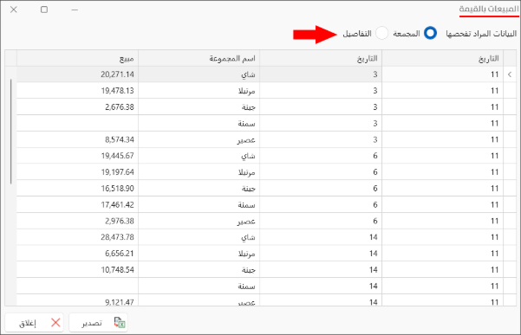The height and width of the screenshot is (335, 521).
Task: Maximize the window
Action: coord(44,10)
